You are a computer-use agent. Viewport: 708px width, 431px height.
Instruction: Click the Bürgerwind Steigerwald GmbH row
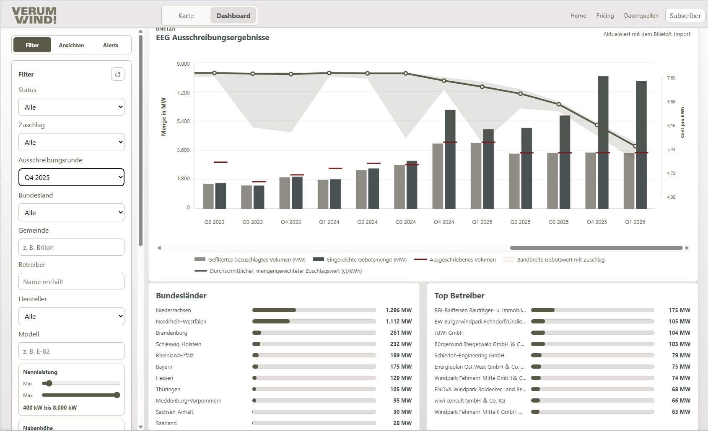[x=562, y=344]
